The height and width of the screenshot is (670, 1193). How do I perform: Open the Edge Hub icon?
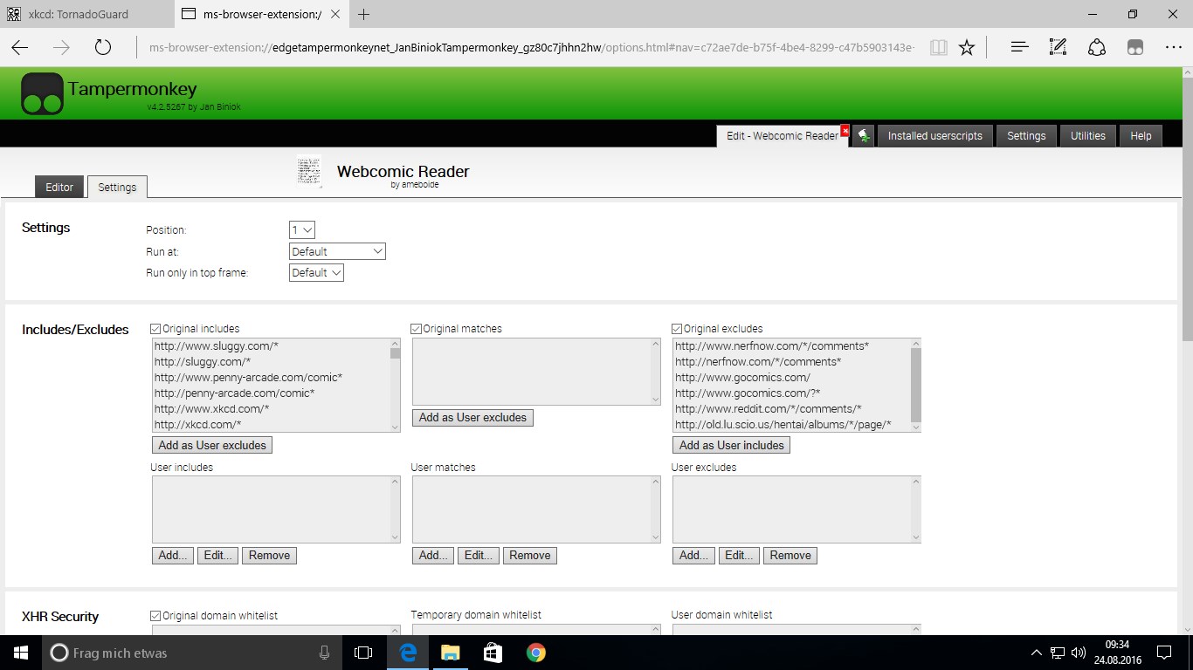[x=1018, y=47]
